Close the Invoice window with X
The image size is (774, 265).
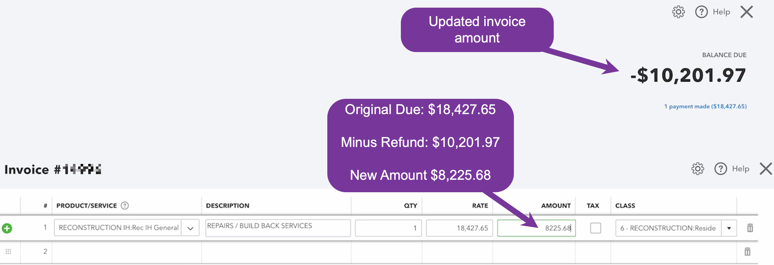(x=766, y=169)
